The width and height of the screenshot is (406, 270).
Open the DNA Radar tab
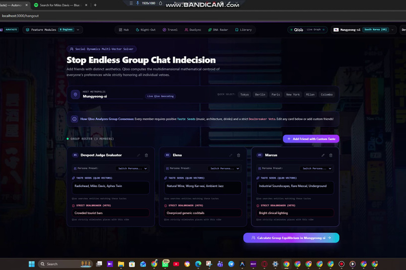218,30
